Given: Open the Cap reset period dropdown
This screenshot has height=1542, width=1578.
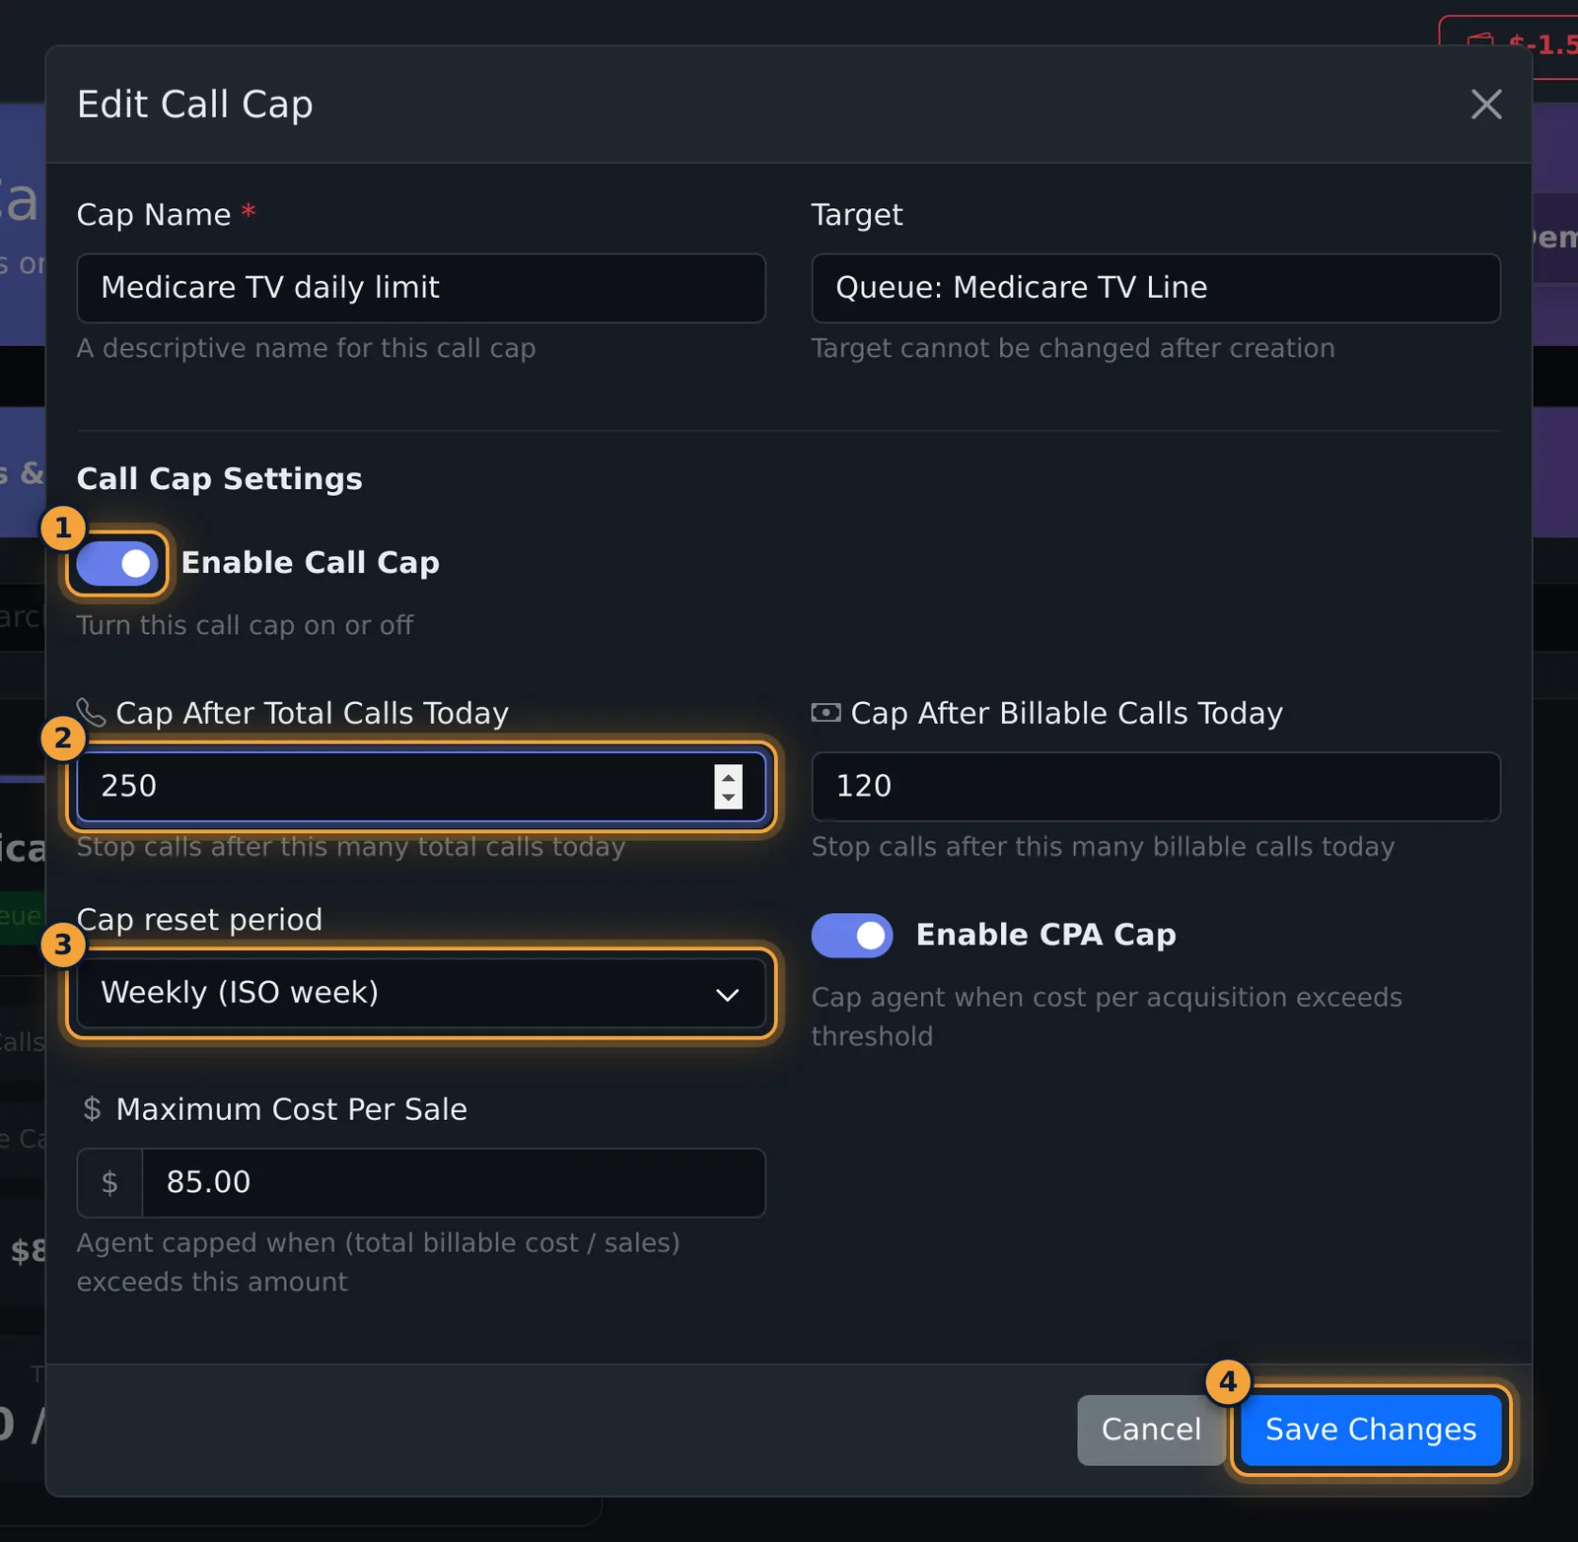Looking at the screenshot, I should 421,993.
